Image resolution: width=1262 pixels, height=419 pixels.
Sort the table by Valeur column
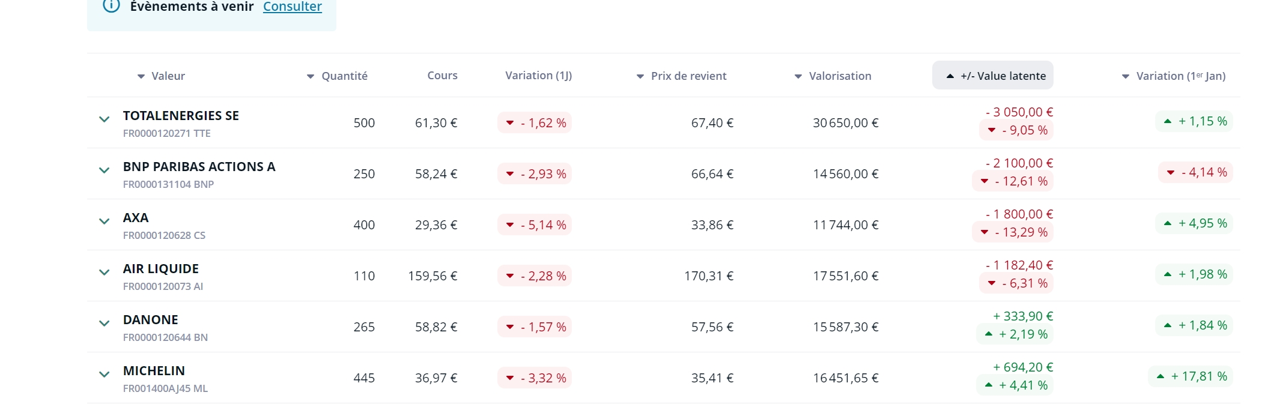[162, 76]
